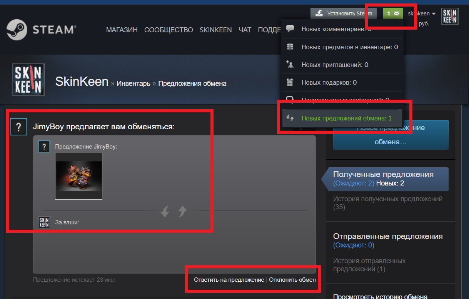This screenshot has width=469, height=299.
Task: Click Предложения обмена breadcrumb link
Action: [x=192, y=84]
